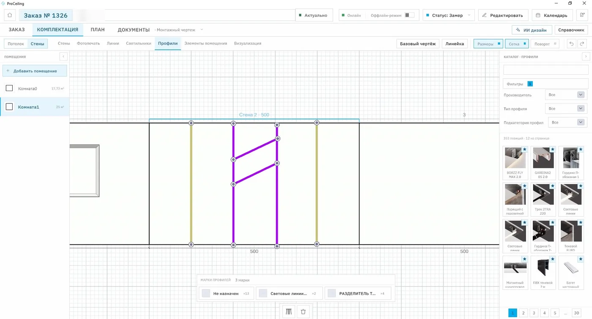
Task: Favorite BORZZ FLY MAX 2.0 star
Action: pyautogui.click(x=524, y=149)
